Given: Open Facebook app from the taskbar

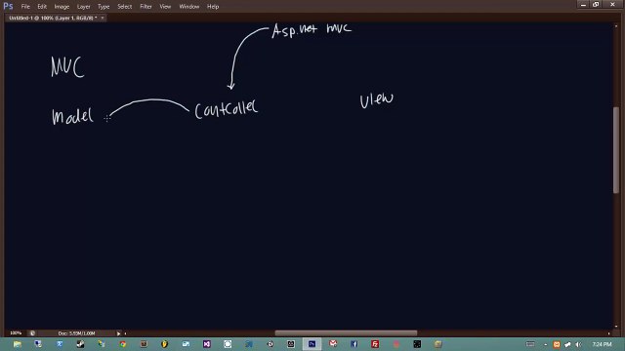Looking at the screenshot, I should point(354,344).
